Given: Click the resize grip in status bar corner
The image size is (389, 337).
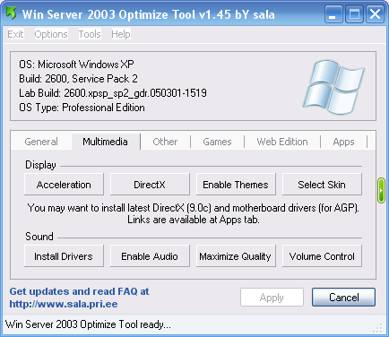Looking at the screenshot, I should (x=378, y=329).
